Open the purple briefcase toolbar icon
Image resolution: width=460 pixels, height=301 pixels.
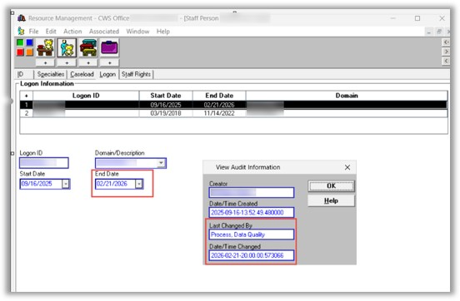tap(109, 47)
